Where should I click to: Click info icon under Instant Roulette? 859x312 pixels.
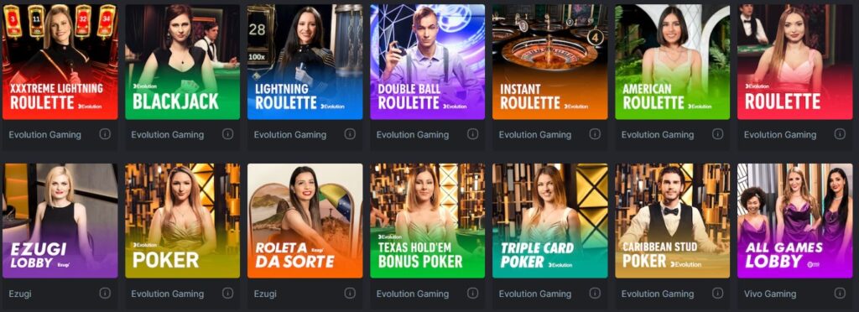click(595, 134)
